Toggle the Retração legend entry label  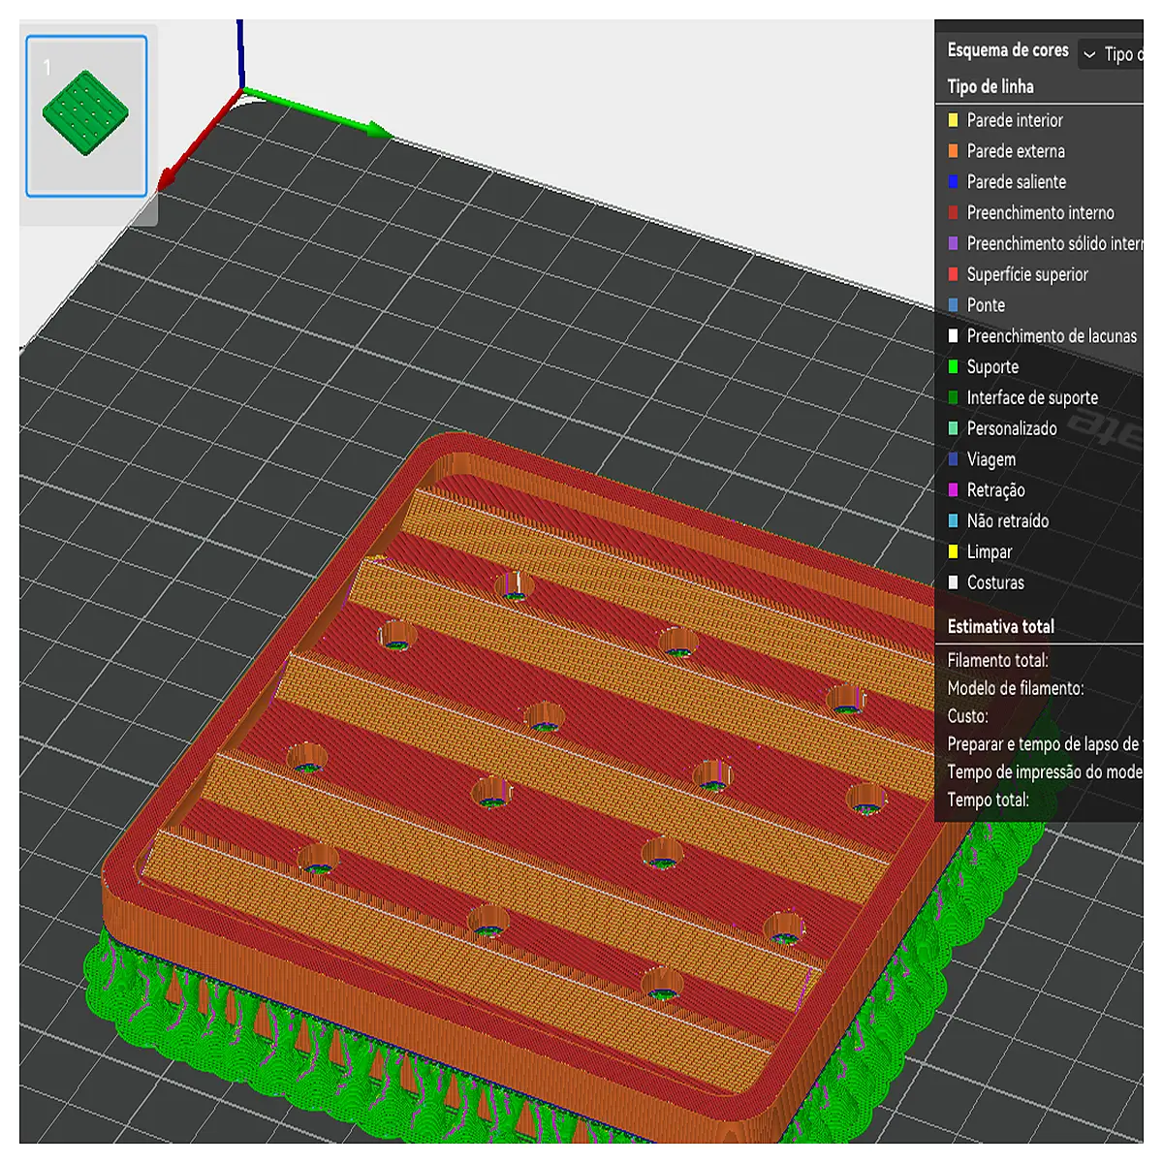pos(995,490)
